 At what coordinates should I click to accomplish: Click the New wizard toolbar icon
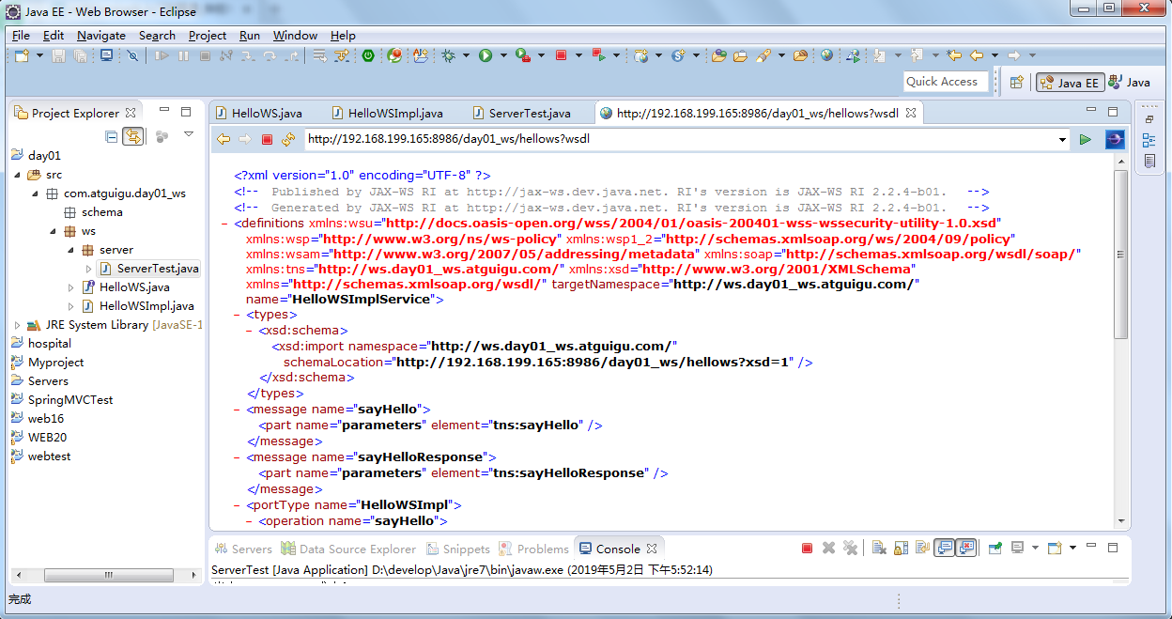tap(22, 55)
